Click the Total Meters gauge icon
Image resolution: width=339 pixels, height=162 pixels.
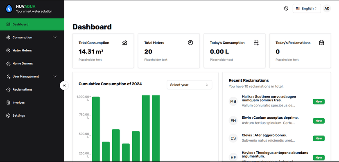[x=190, y=43]
